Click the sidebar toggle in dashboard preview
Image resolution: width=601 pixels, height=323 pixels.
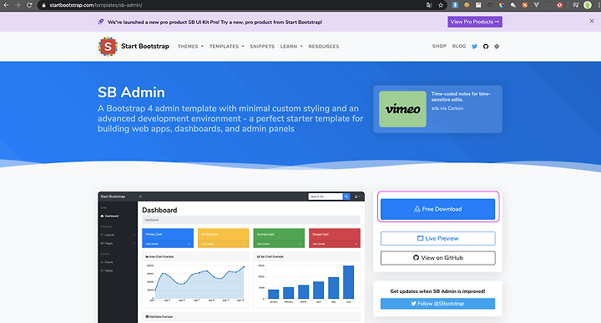pos(140,196)
